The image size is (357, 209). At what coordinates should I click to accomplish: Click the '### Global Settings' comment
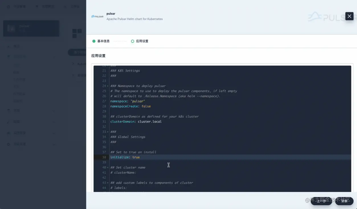128,137
